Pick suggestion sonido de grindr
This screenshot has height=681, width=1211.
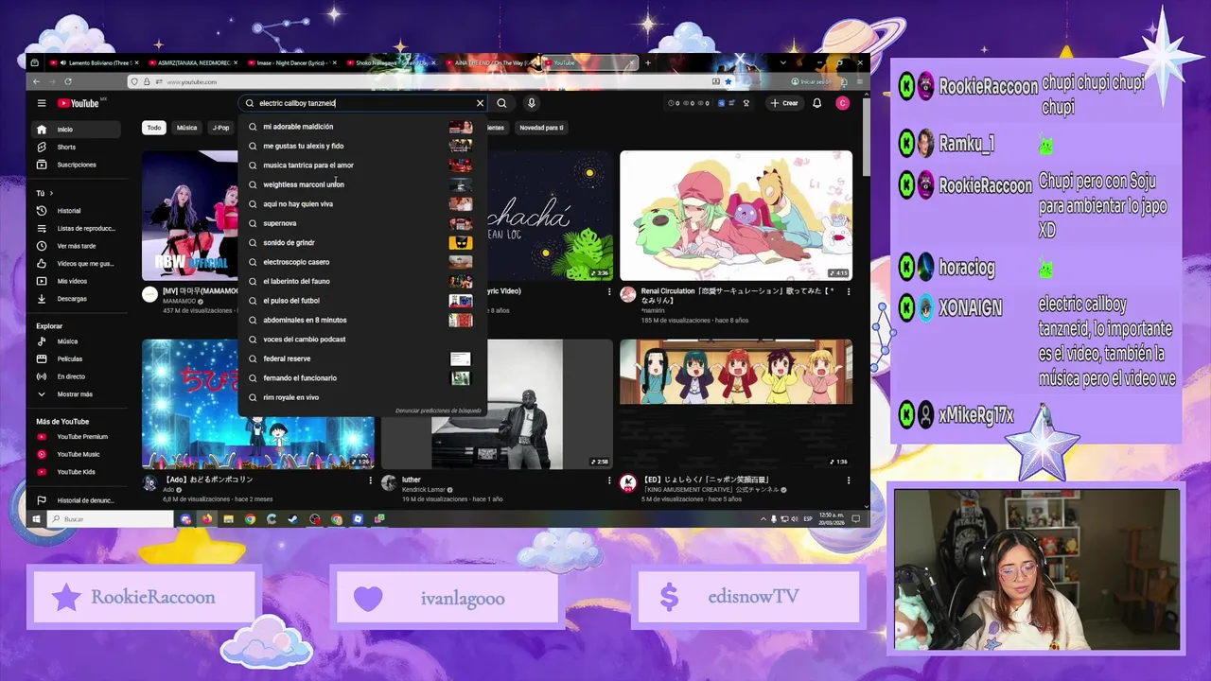pyautogui.click(x=362, y=243)
